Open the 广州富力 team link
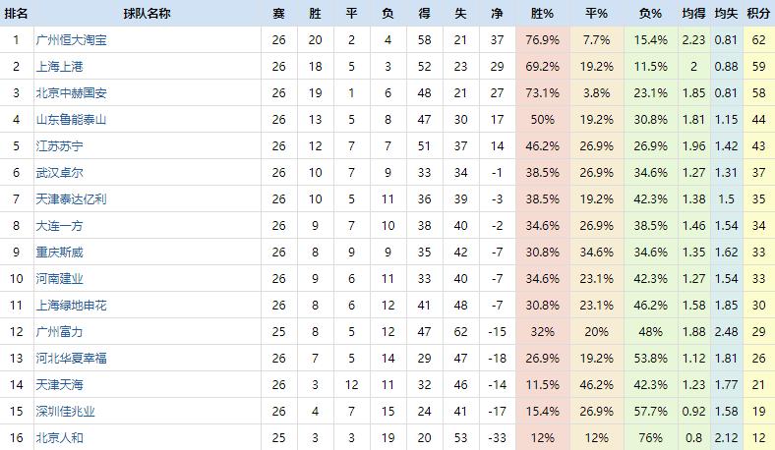 point(59,332)
